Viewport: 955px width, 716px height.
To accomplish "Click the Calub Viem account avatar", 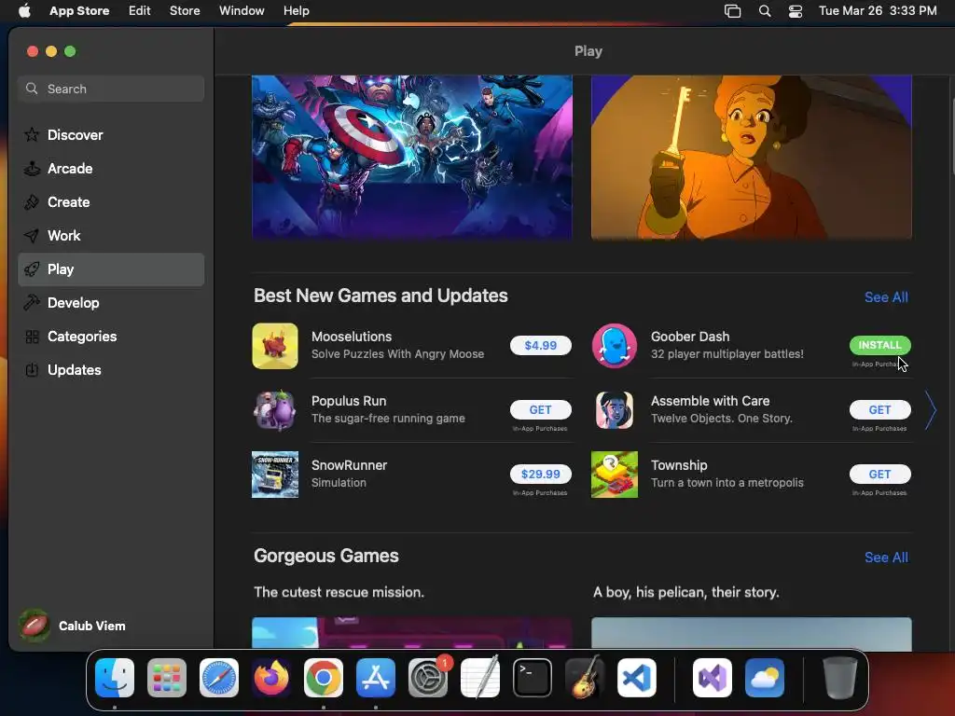I will coord(35,626).
